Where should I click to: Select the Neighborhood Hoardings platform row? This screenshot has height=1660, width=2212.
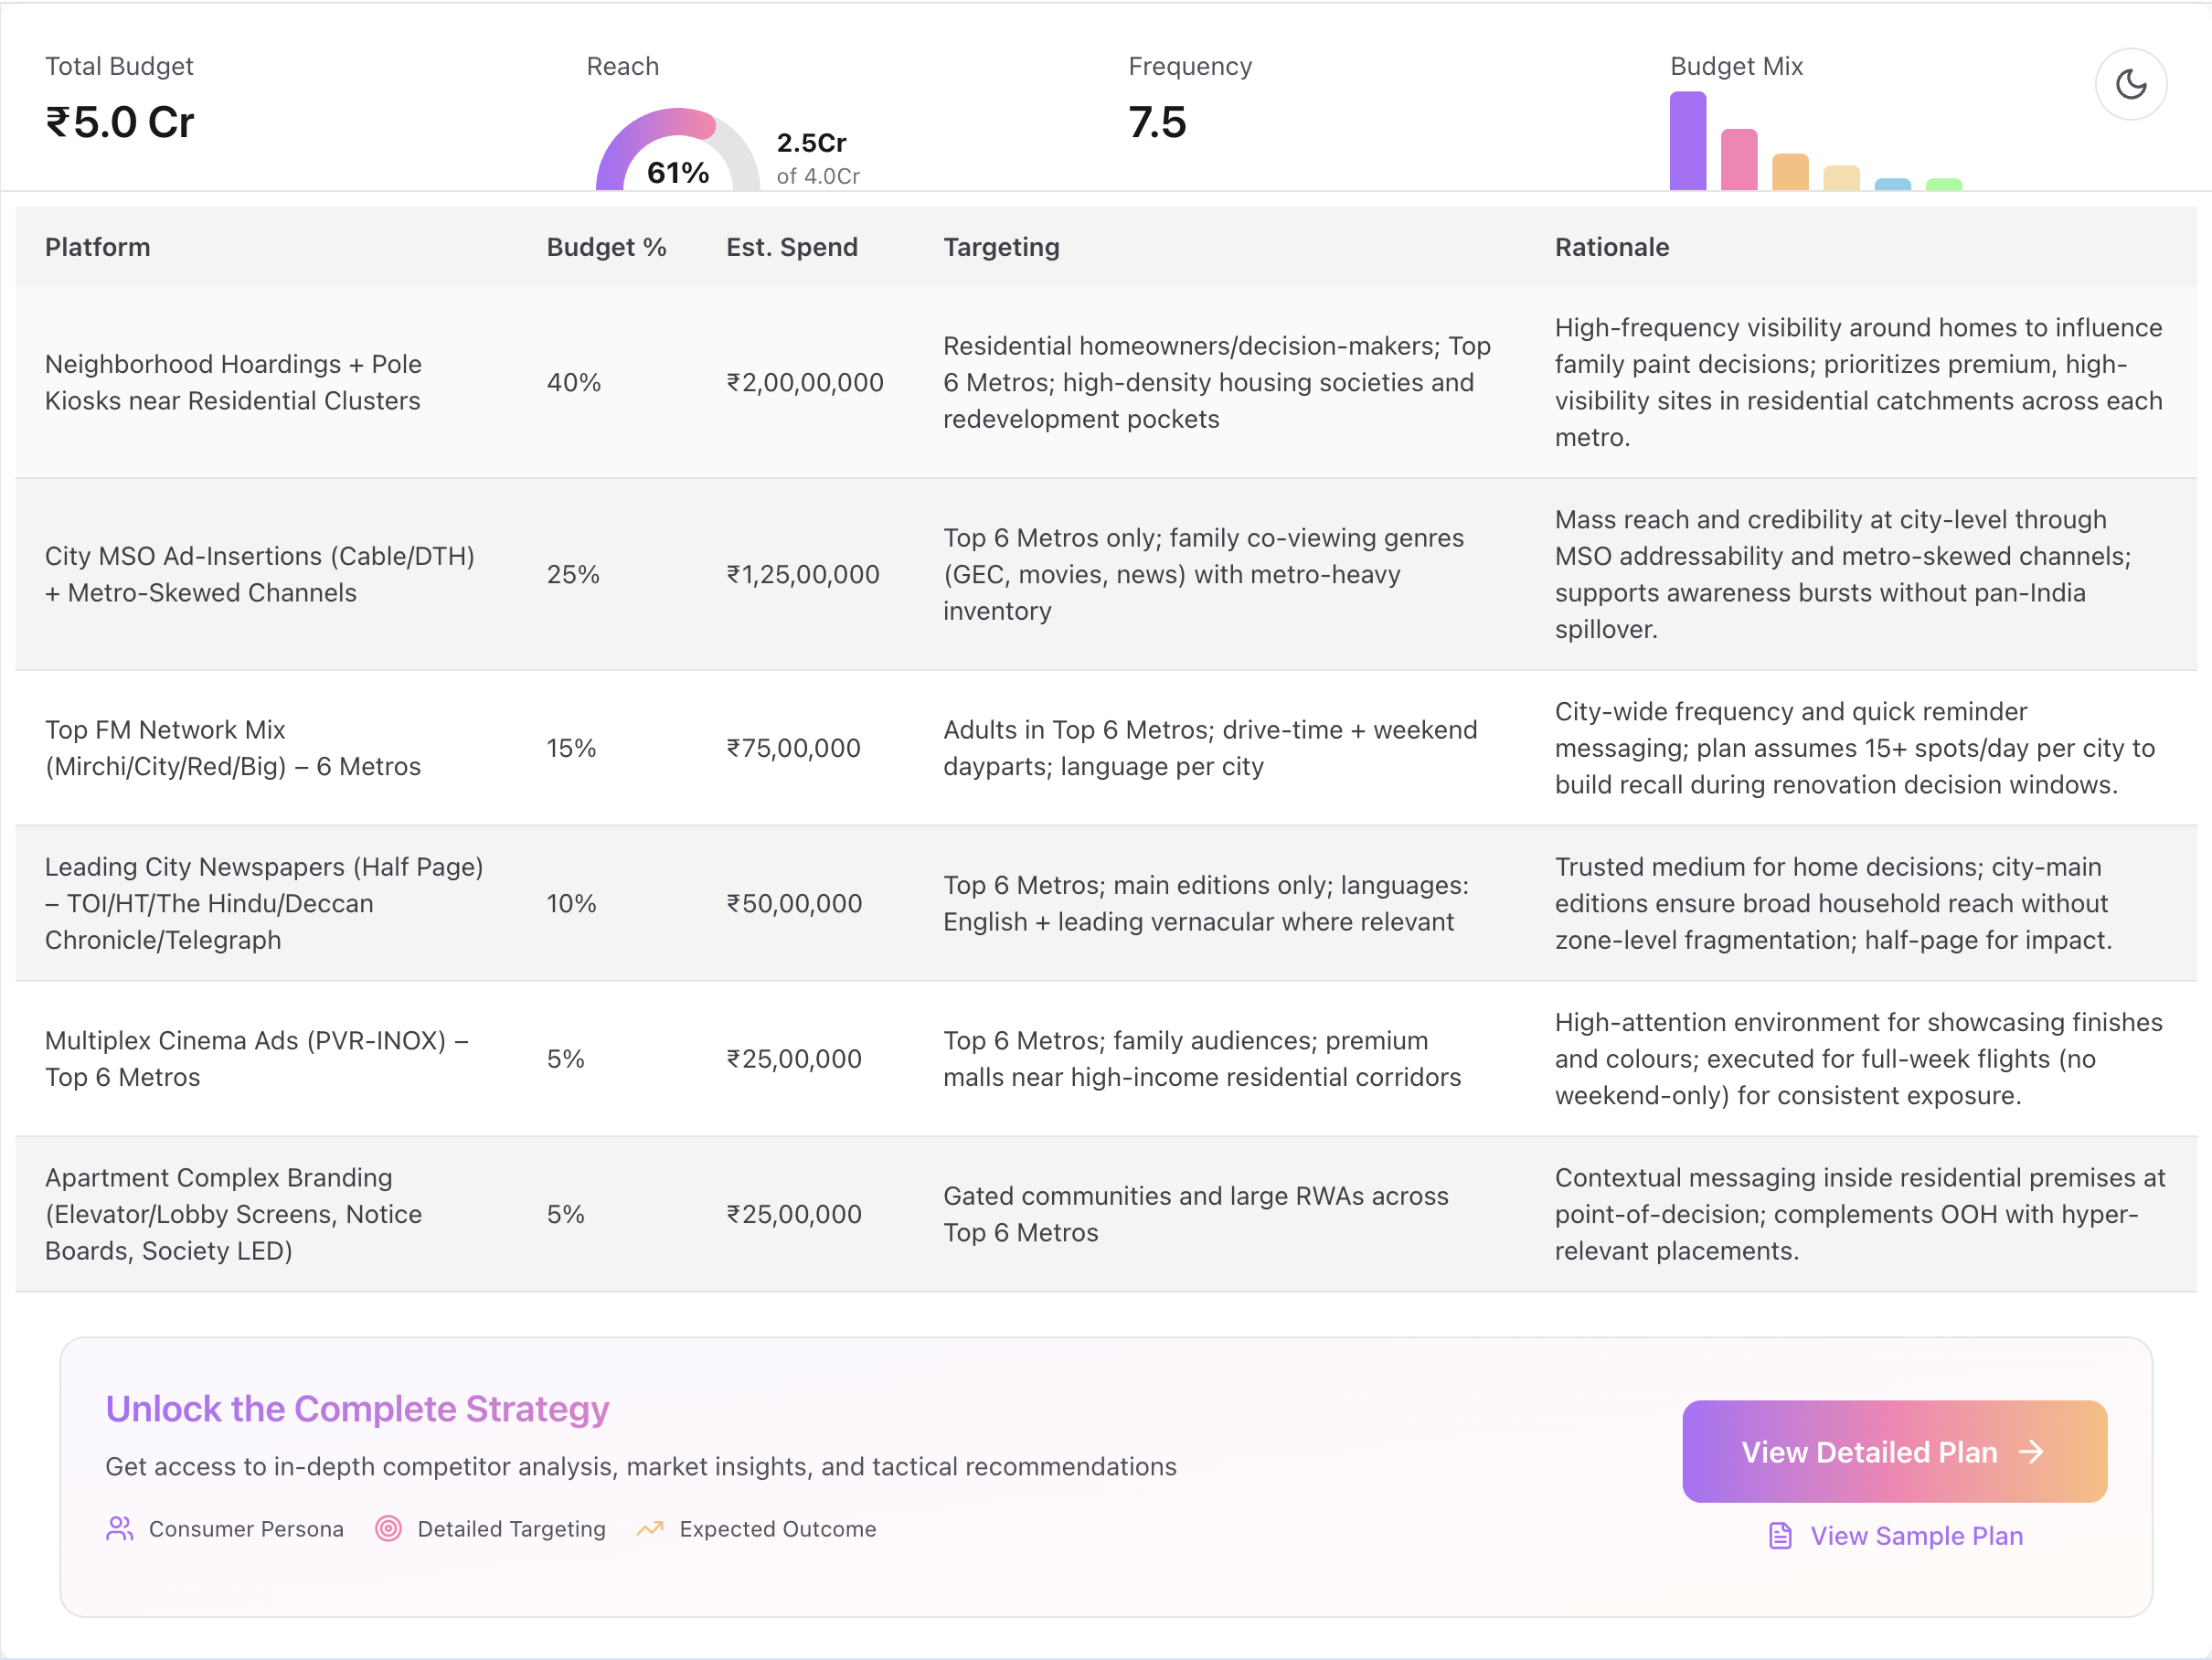click(233, 382)
